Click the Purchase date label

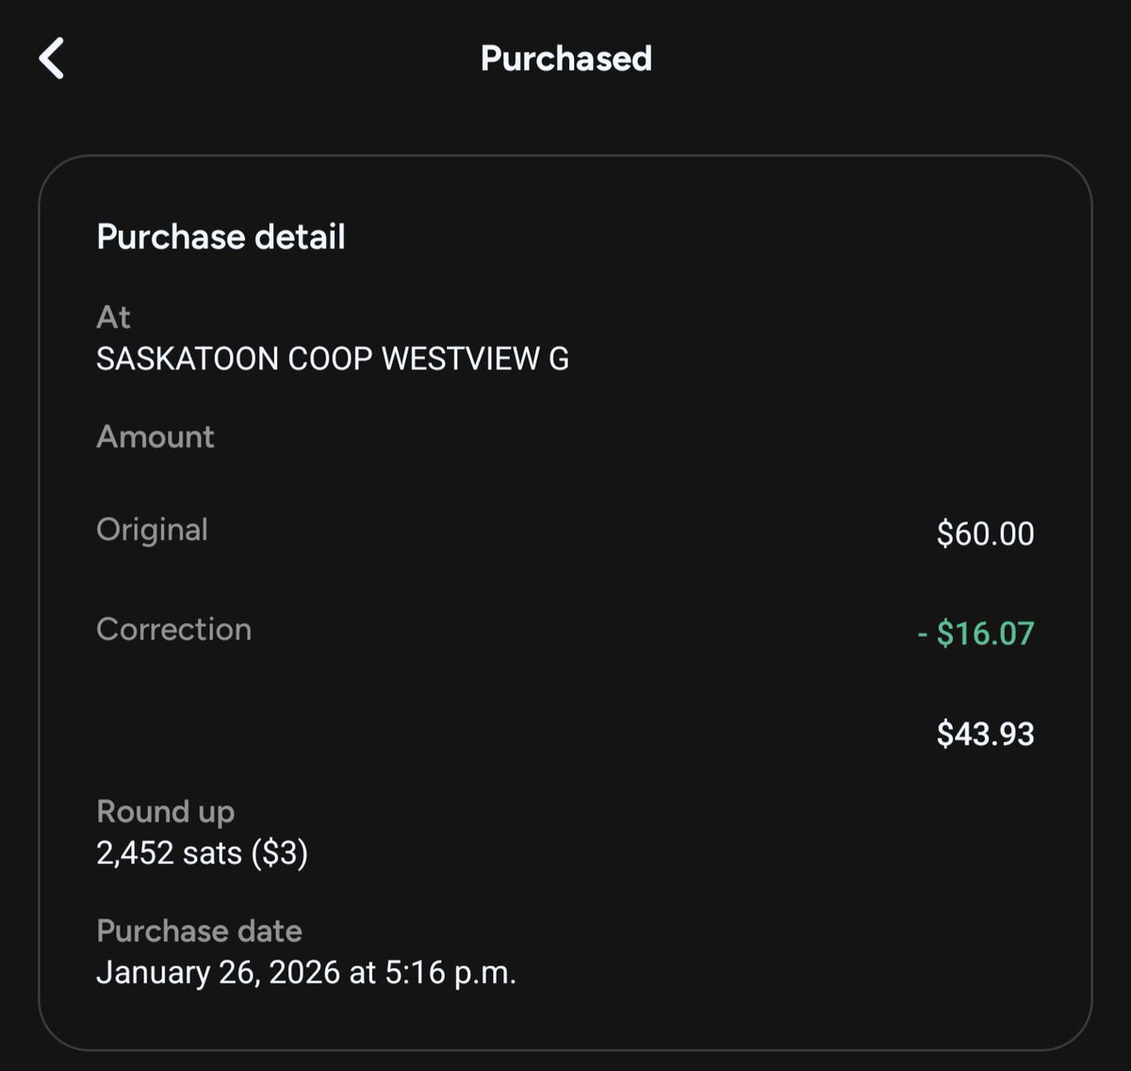[x=199, y=931]
